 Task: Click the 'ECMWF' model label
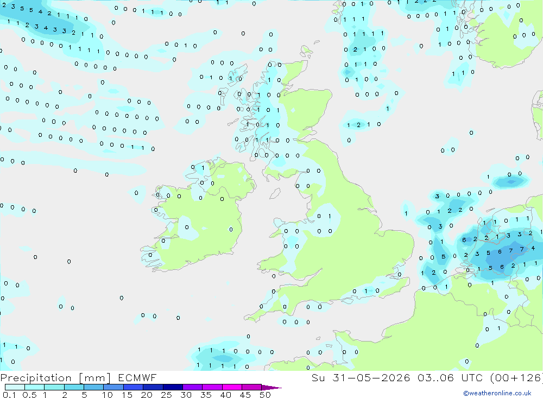pos(137,377)
